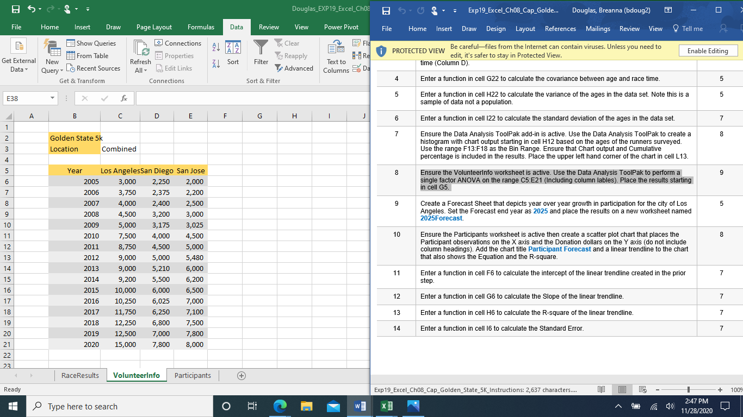This screenshot has width=743, height=417.
Task: Open Excel from the taskbar
Action: click(387, 406)
